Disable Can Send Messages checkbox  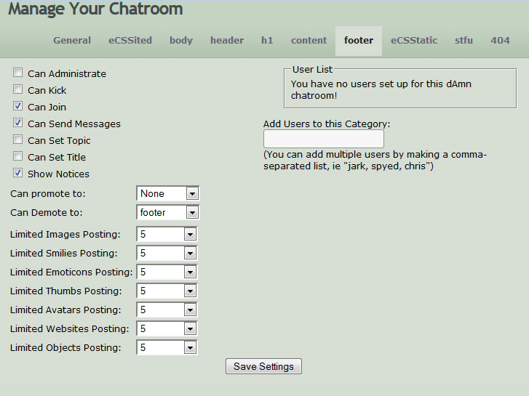[18, 123]
